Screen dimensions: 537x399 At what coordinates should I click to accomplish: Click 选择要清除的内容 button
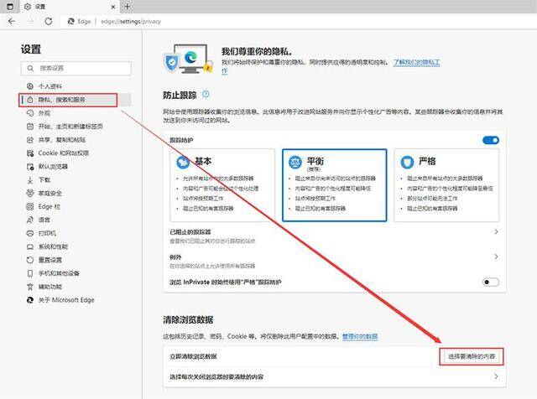point(472,356)
